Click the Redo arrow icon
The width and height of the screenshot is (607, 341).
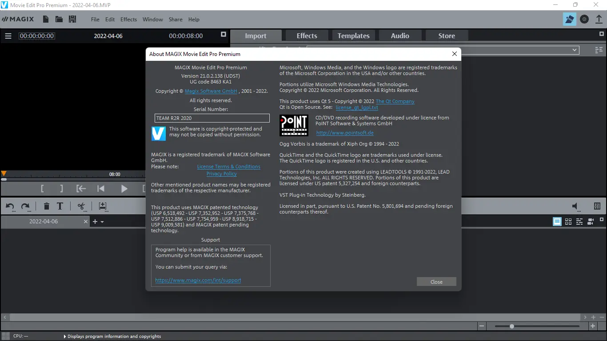click(x=25, y=206)
